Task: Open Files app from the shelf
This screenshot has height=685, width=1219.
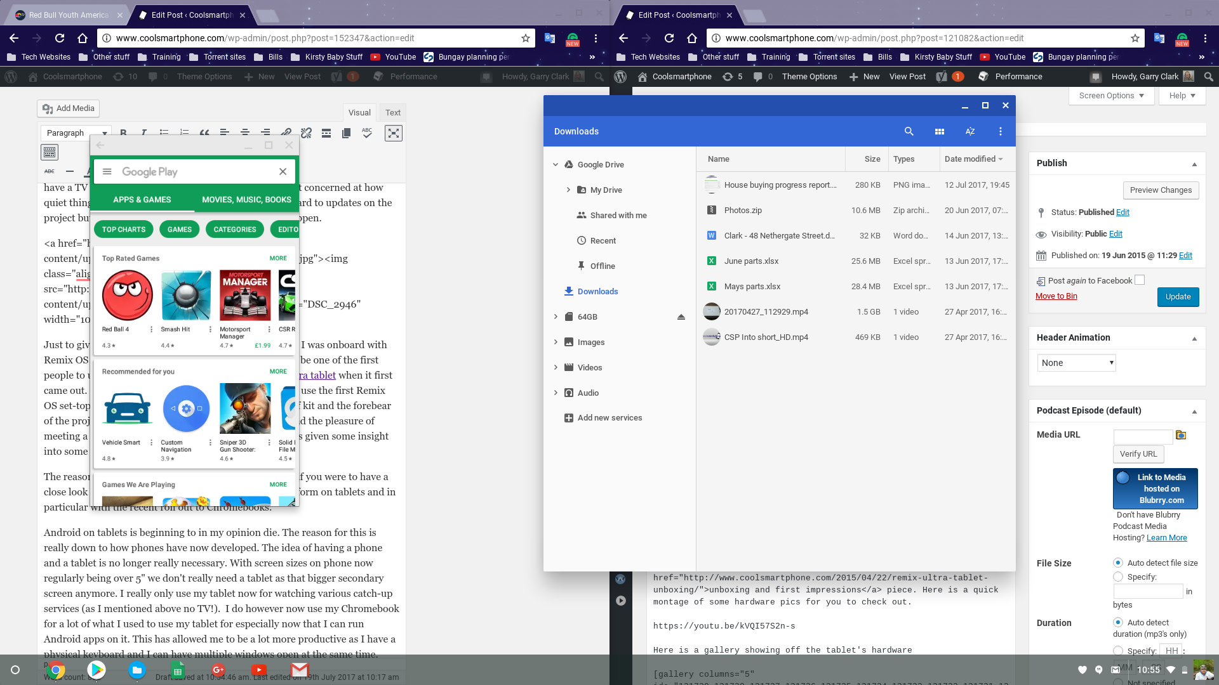Action: coord(137,670)
